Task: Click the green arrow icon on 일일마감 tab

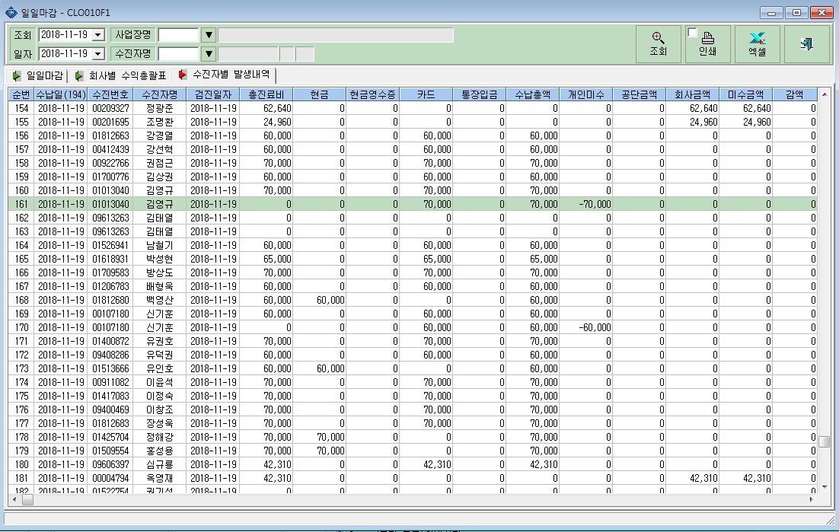Action: 17,76
